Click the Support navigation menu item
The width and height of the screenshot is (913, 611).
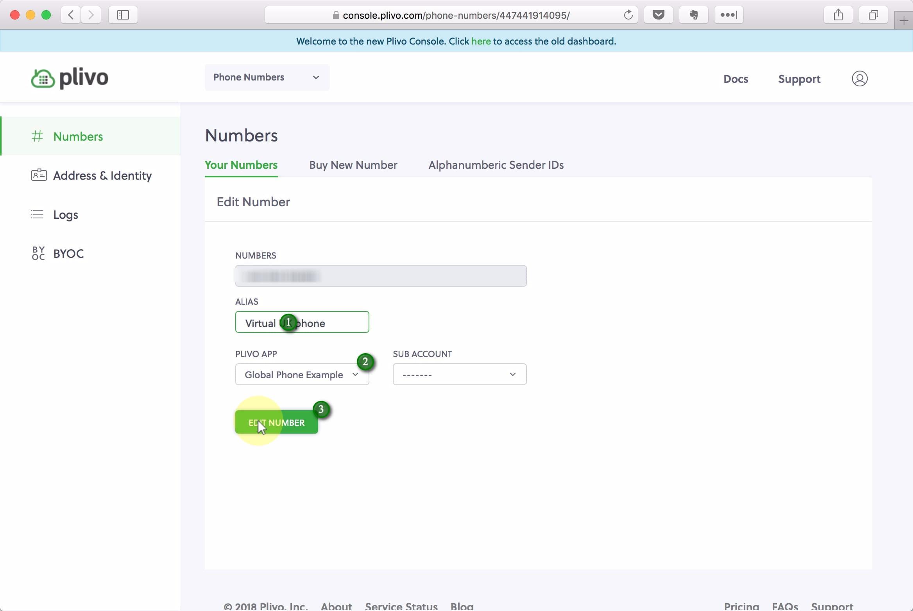[799, 79]
